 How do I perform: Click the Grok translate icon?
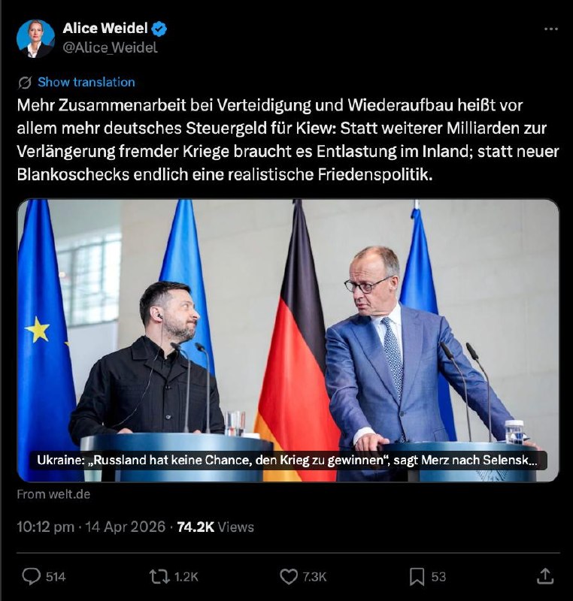click(25, 83)
